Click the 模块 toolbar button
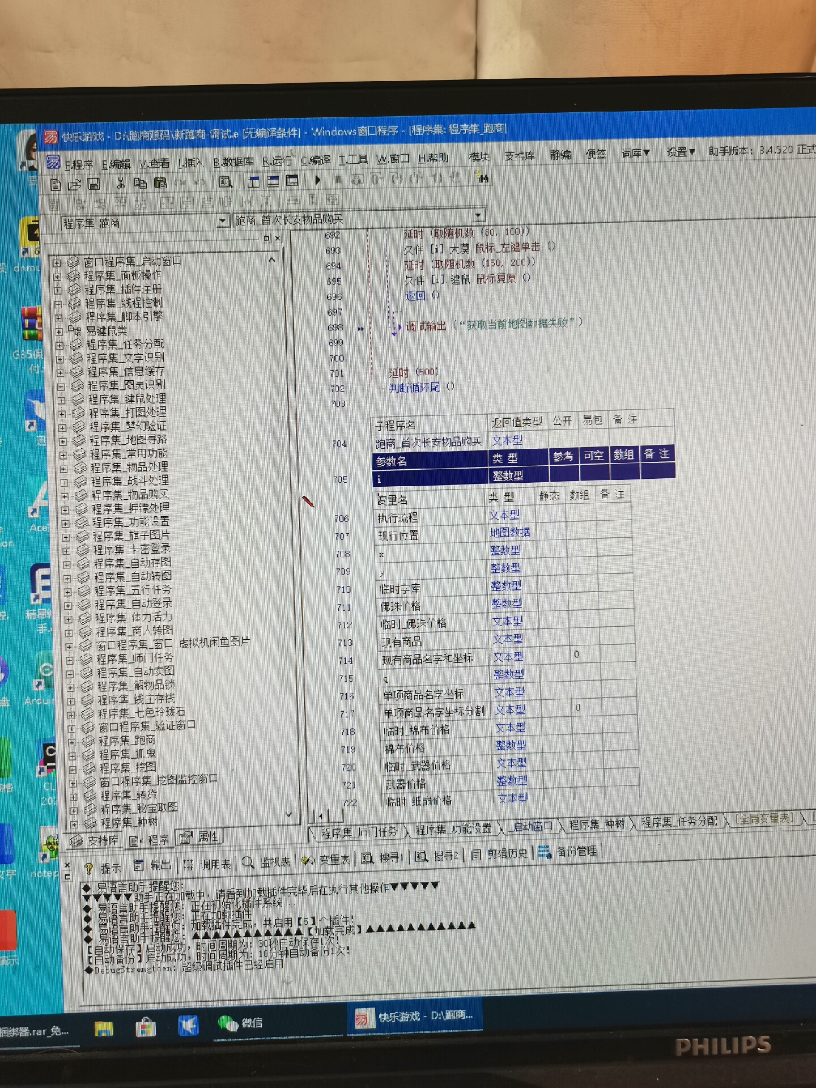Screen dimensions: 816x1088 pos(479,156)
